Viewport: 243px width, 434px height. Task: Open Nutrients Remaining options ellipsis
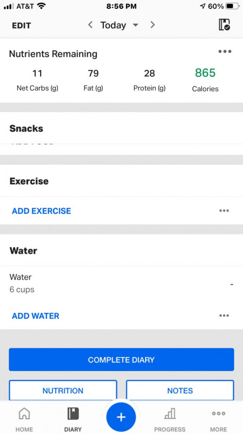point(225,52)
